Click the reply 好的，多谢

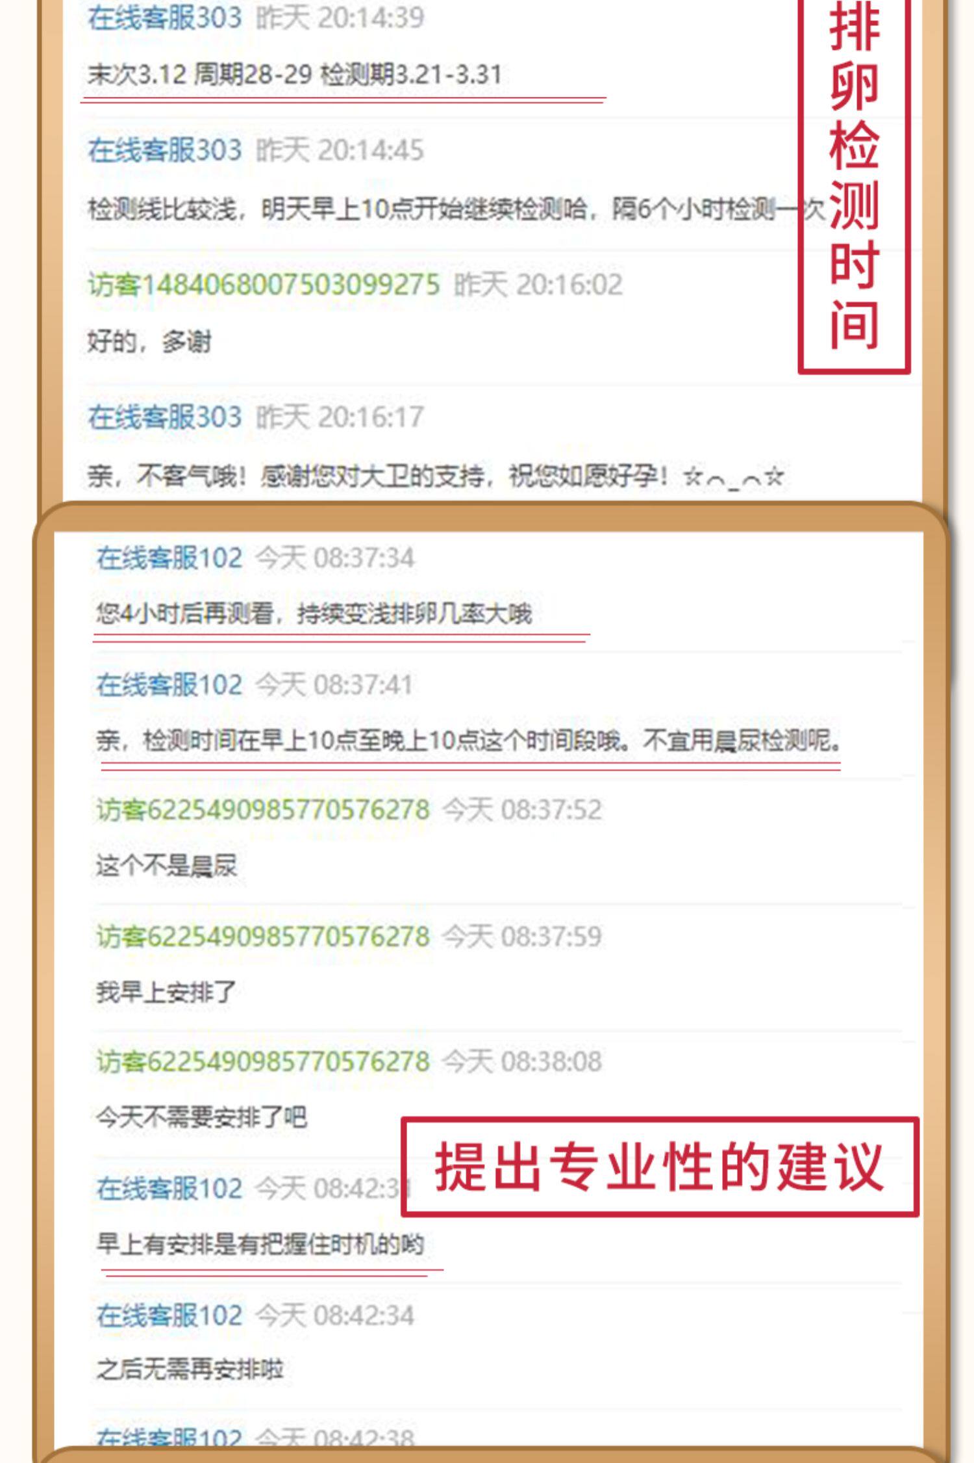[x=150, y=341]
